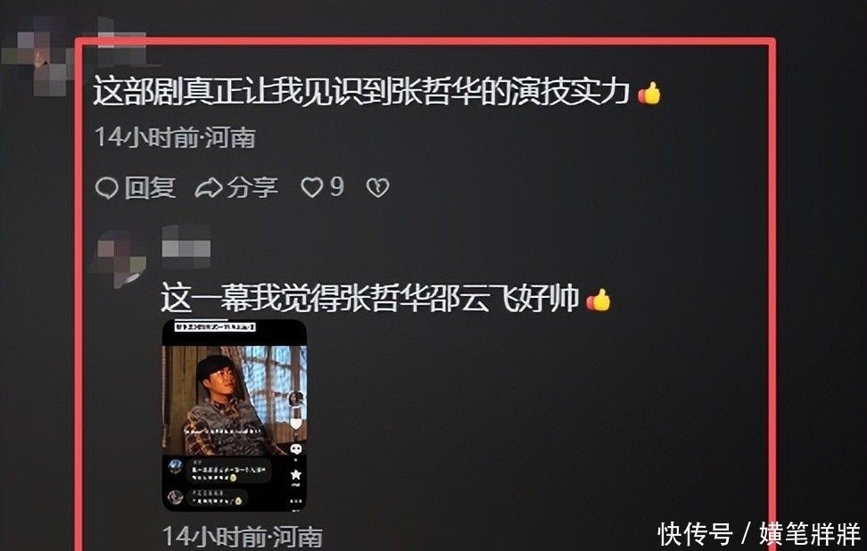Screen dimensions: 867x551
Task: Click the like count number 9
Action: [x=336, y=187]
